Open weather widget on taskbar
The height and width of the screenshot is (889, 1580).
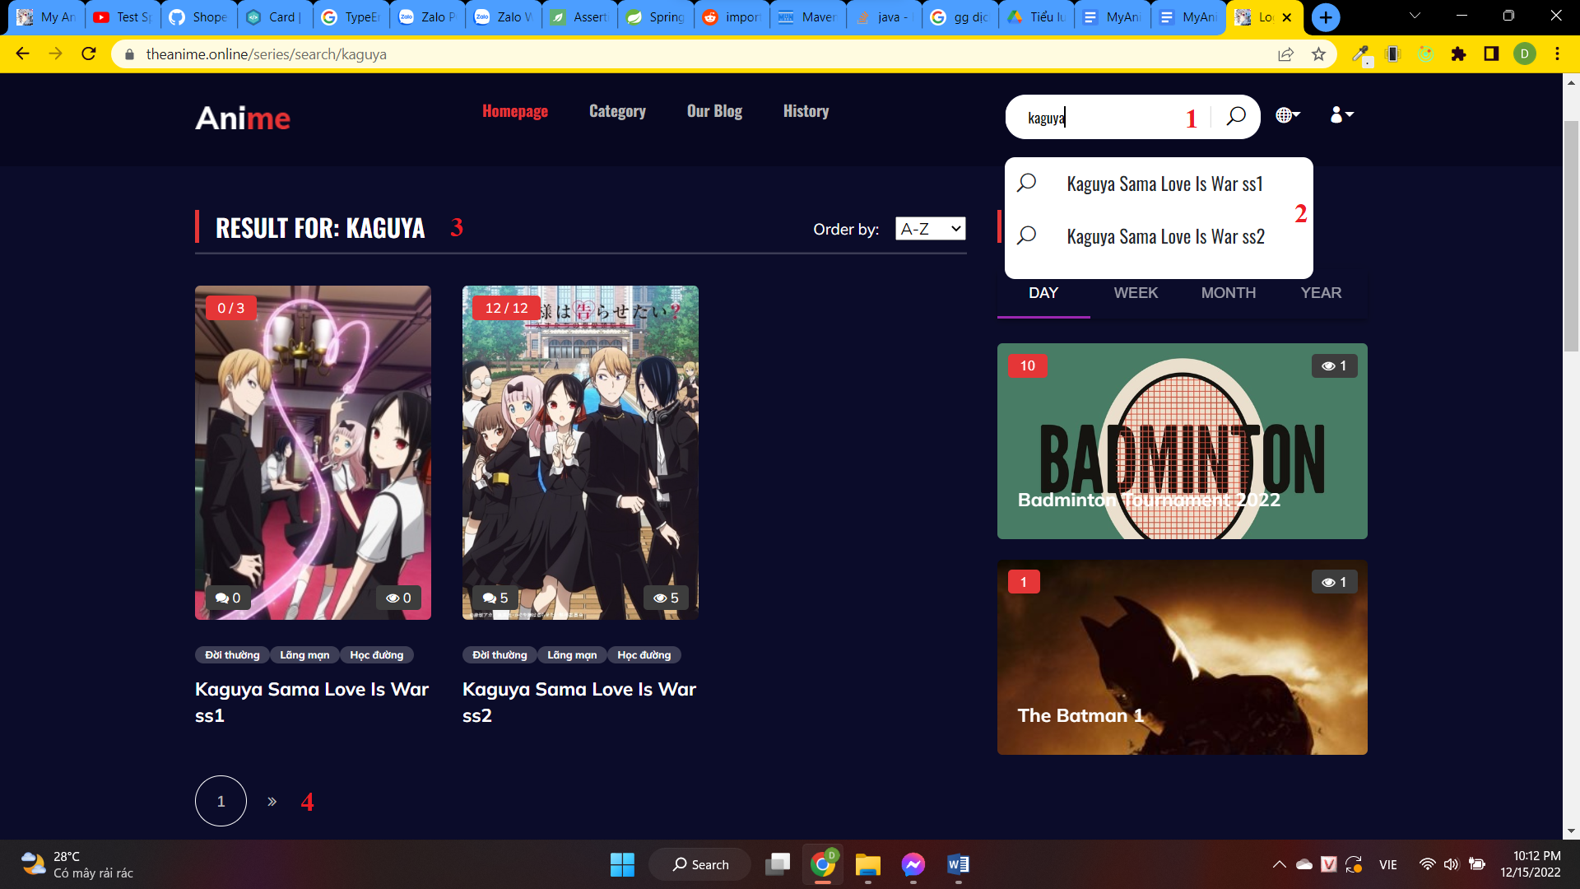tap(77, 864)
